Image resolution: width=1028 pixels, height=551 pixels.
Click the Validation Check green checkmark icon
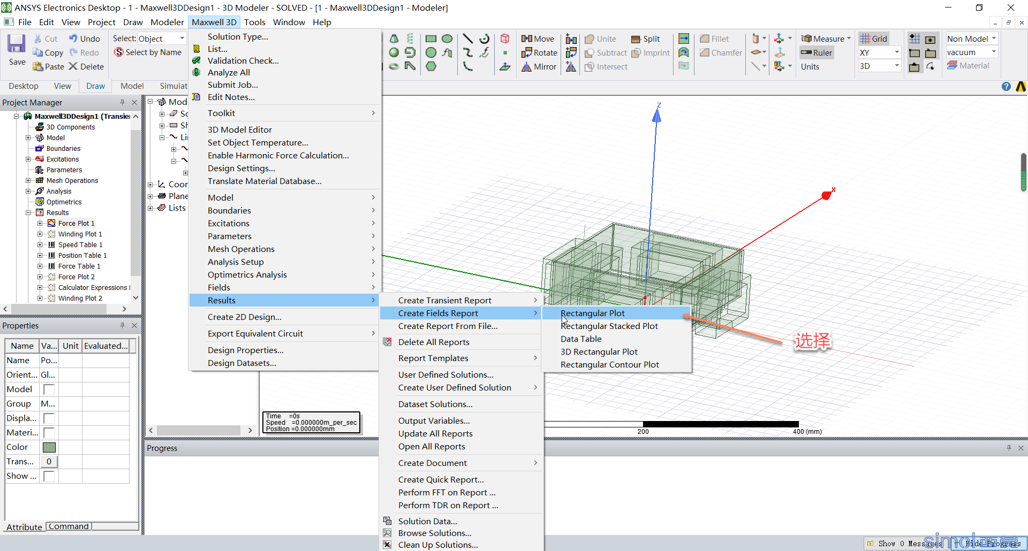[x=196, y=60]
